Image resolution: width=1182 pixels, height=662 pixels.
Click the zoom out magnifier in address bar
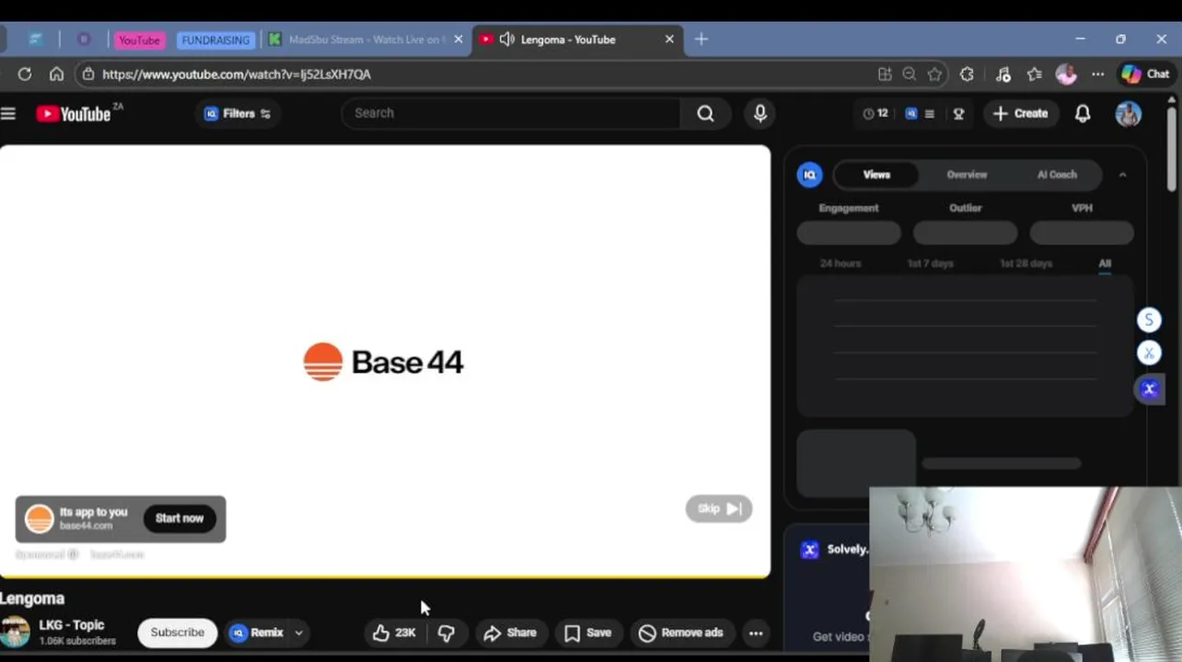[910, 74]
